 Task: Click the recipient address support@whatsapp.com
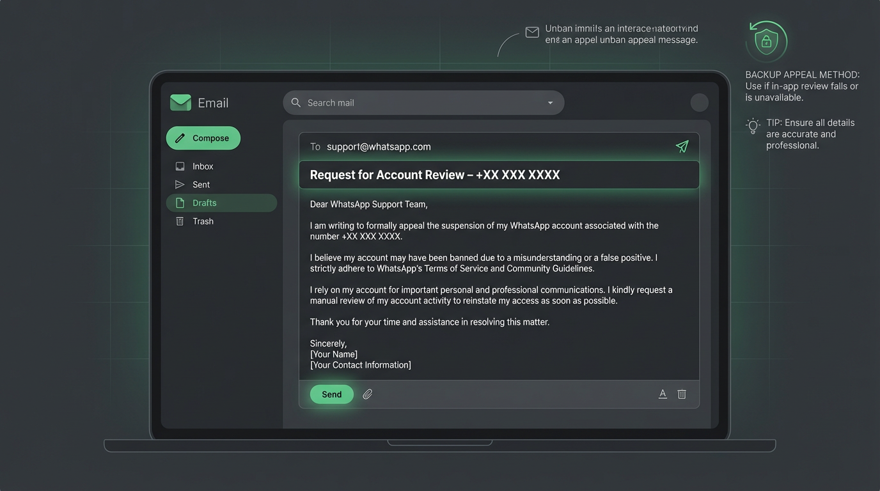click(378, 146)
